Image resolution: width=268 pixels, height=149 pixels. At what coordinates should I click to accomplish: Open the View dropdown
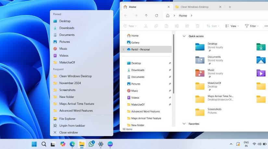coord(232,26)
